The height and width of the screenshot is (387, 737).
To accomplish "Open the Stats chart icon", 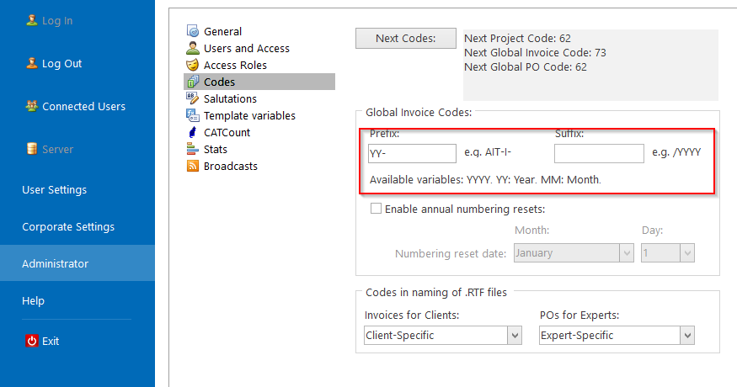I will [x=193, y=150].
